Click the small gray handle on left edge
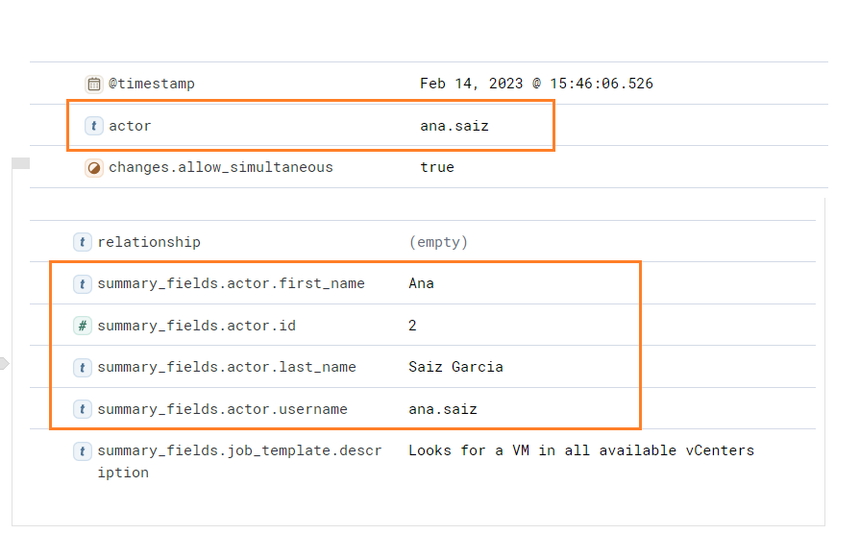 coord(21,163)
